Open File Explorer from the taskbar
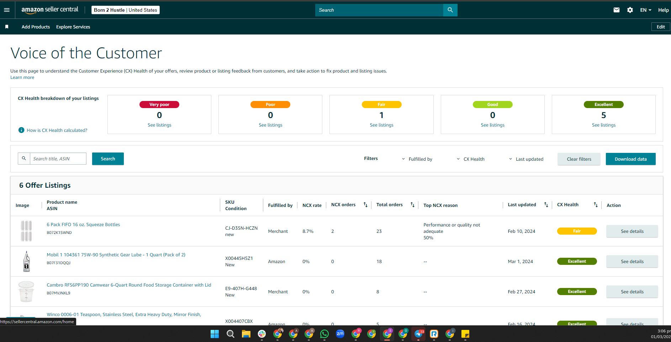Viewport: 671px width, 342px height. [x=246, y=334]
